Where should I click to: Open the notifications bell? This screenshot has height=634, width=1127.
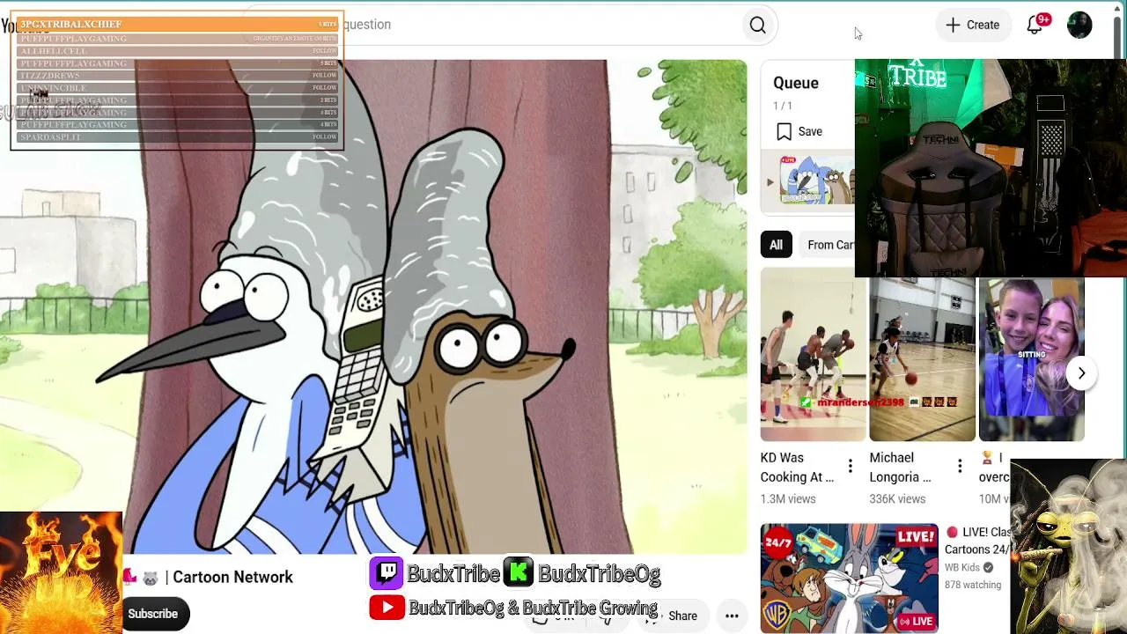[x=1035, y=25]
